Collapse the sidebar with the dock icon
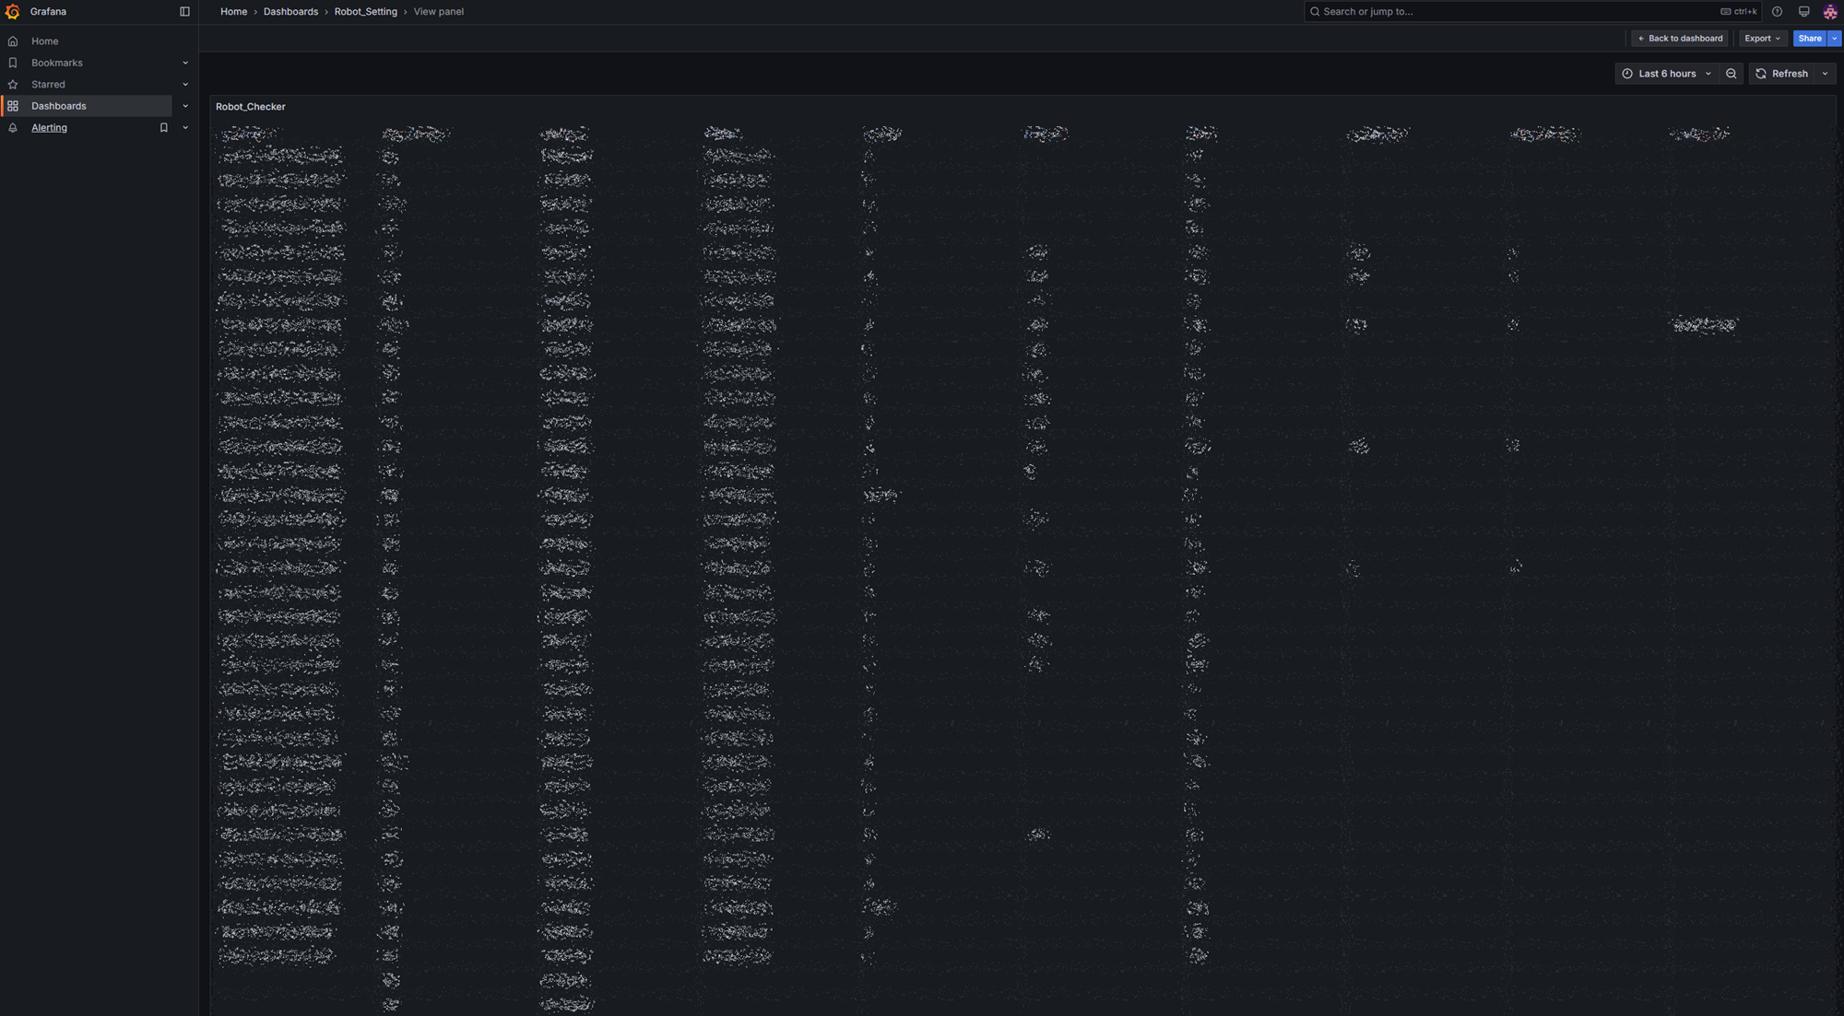 click(x=184, y=12)
